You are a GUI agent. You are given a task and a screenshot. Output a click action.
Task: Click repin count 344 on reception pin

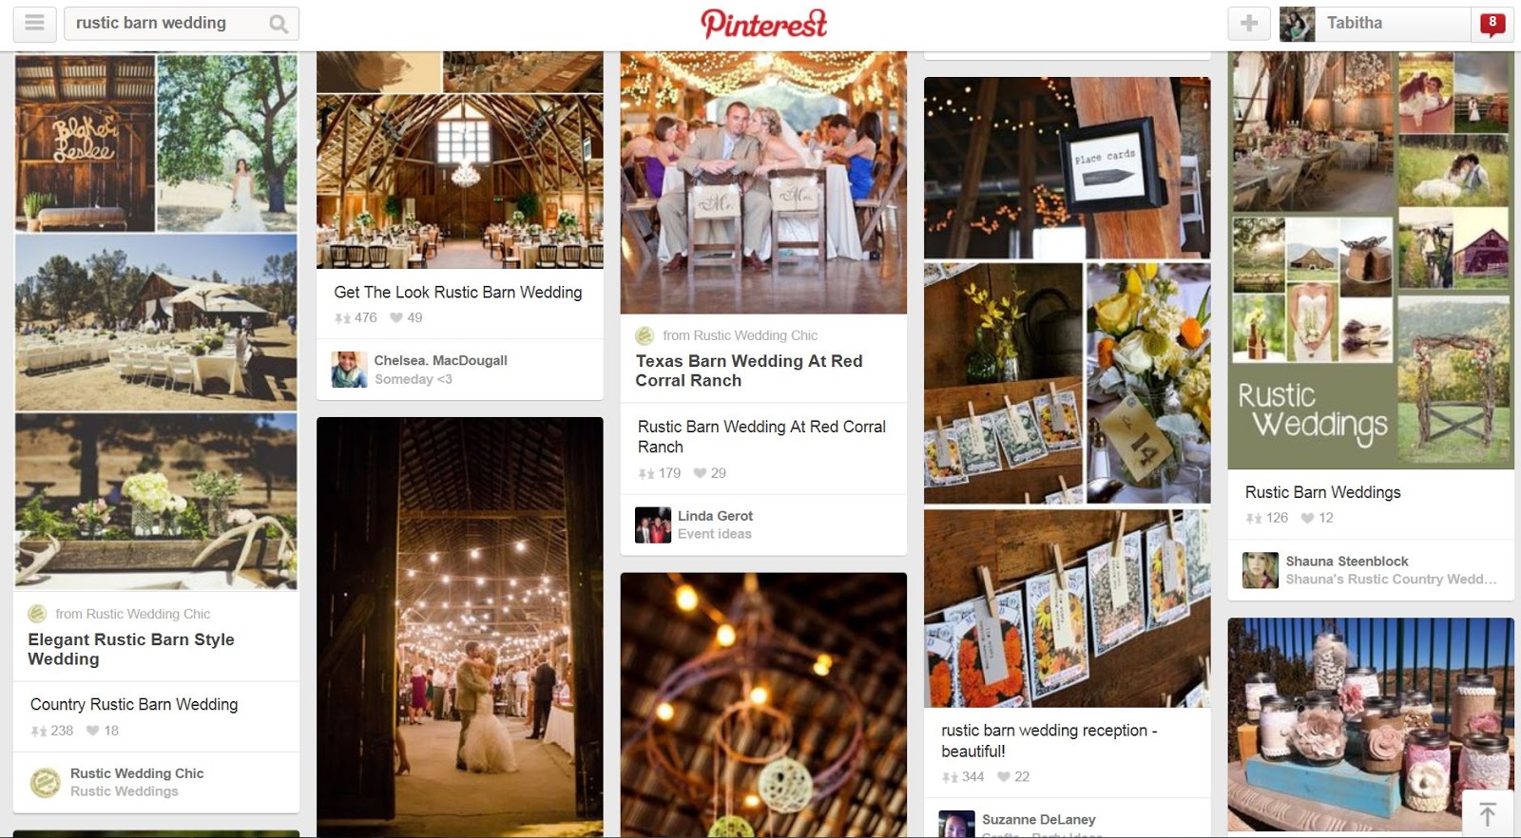[963, 776]
